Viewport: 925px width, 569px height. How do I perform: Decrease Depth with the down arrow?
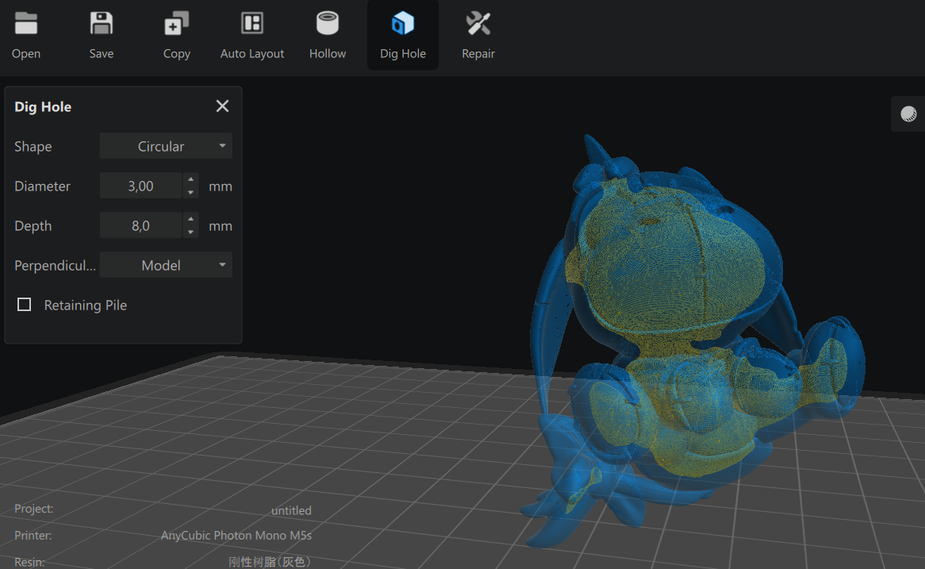click(190, 232)
